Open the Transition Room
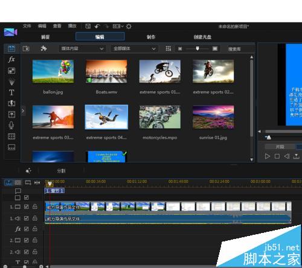Viewport: 302px width, 268px height. 11,103
